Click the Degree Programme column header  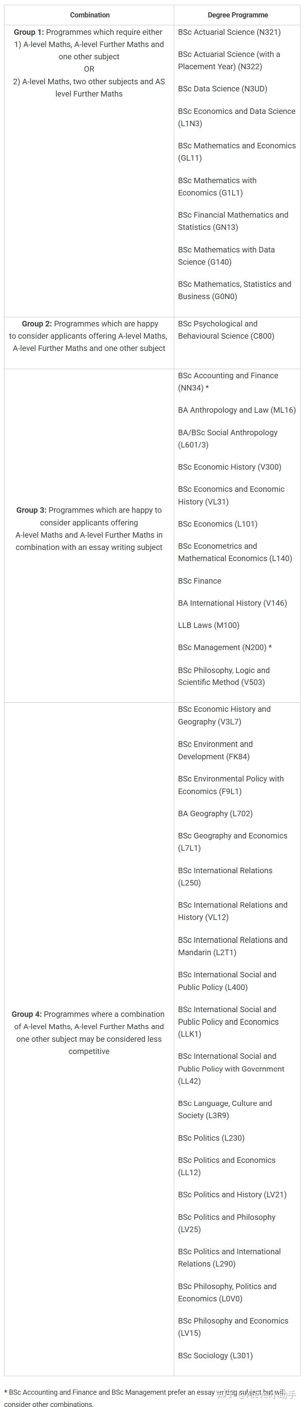pyautogui.click(x=238, y=15)
